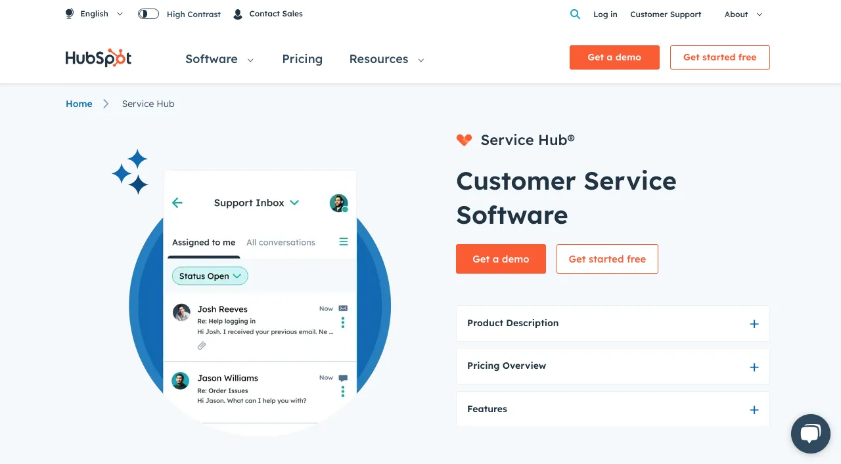Click the Service Hub breadcrumb text
The height and width of the screenshot is (464, 841).
pos(148,104)
